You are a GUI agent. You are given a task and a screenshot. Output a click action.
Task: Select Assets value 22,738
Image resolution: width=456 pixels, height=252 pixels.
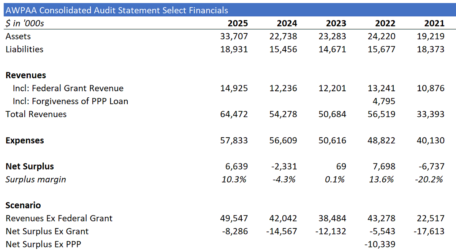click(x=283, y=36)
